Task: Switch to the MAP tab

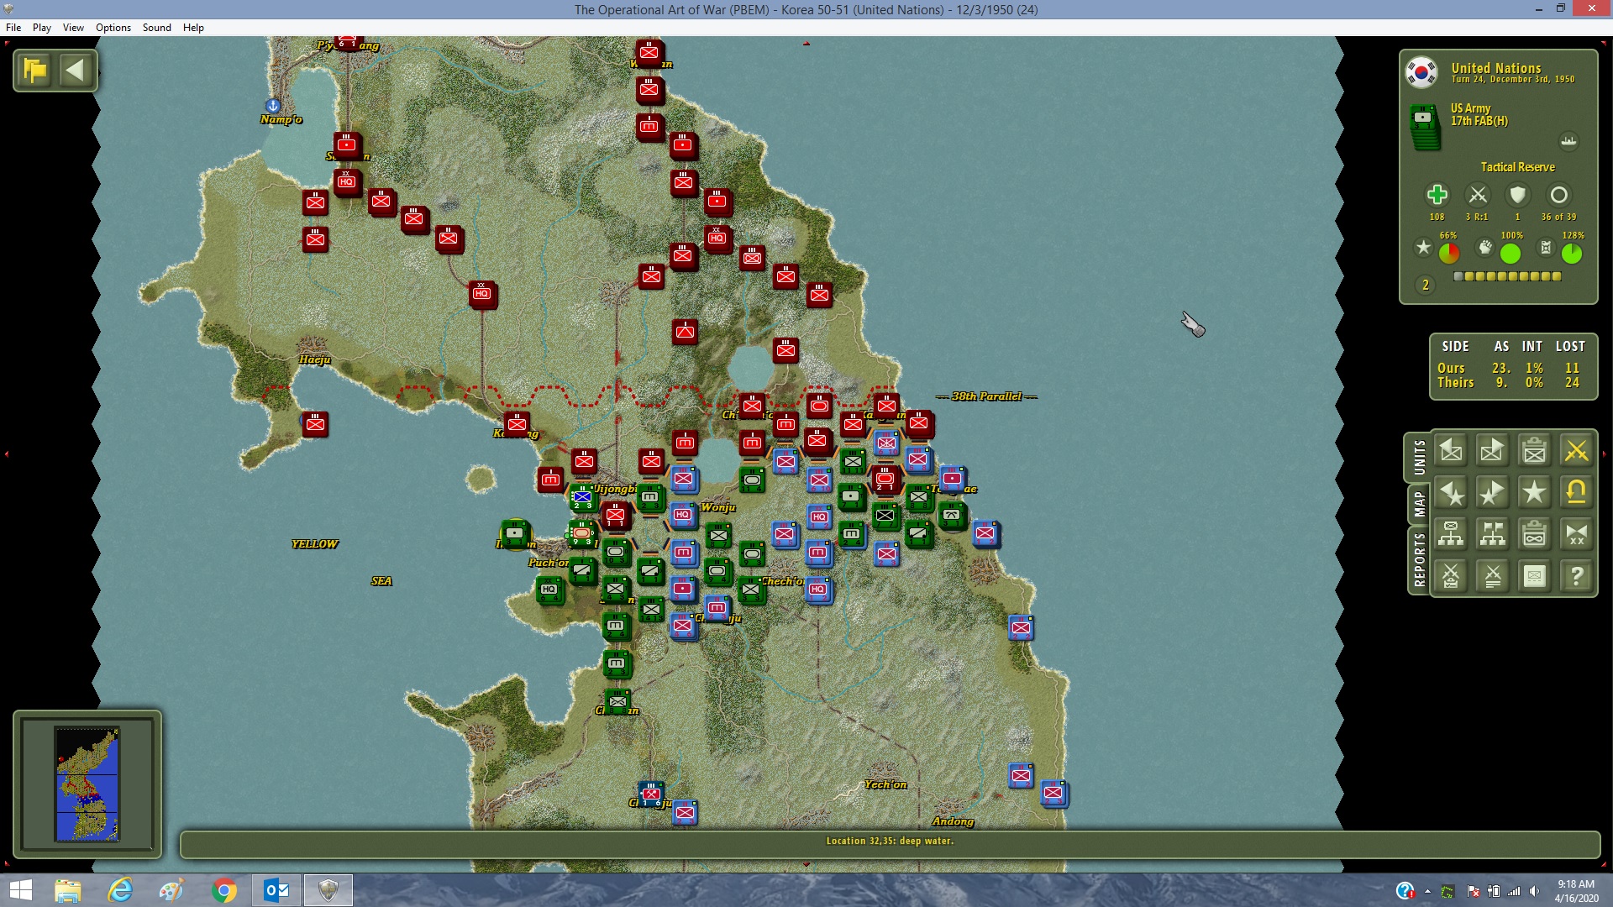Action: [x=1419, y=504]
